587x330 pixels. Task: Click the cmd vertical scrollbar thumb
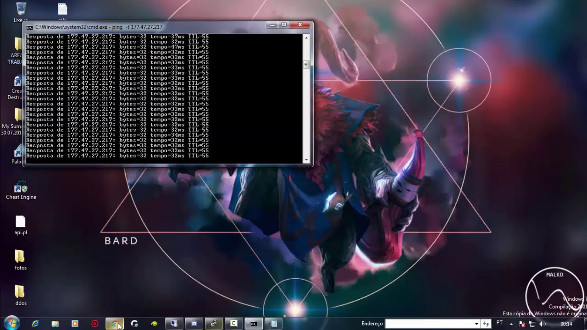(x=306, y=65)
